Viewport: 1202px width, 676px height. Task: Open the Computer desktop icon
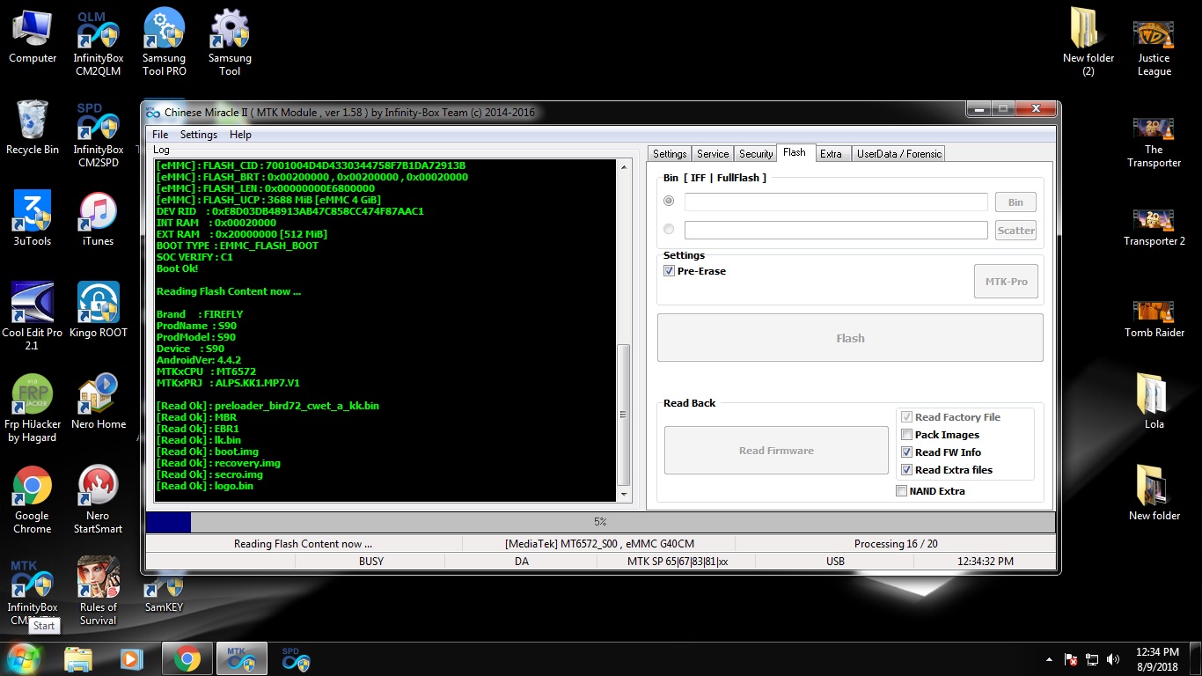tap(33, 36)
